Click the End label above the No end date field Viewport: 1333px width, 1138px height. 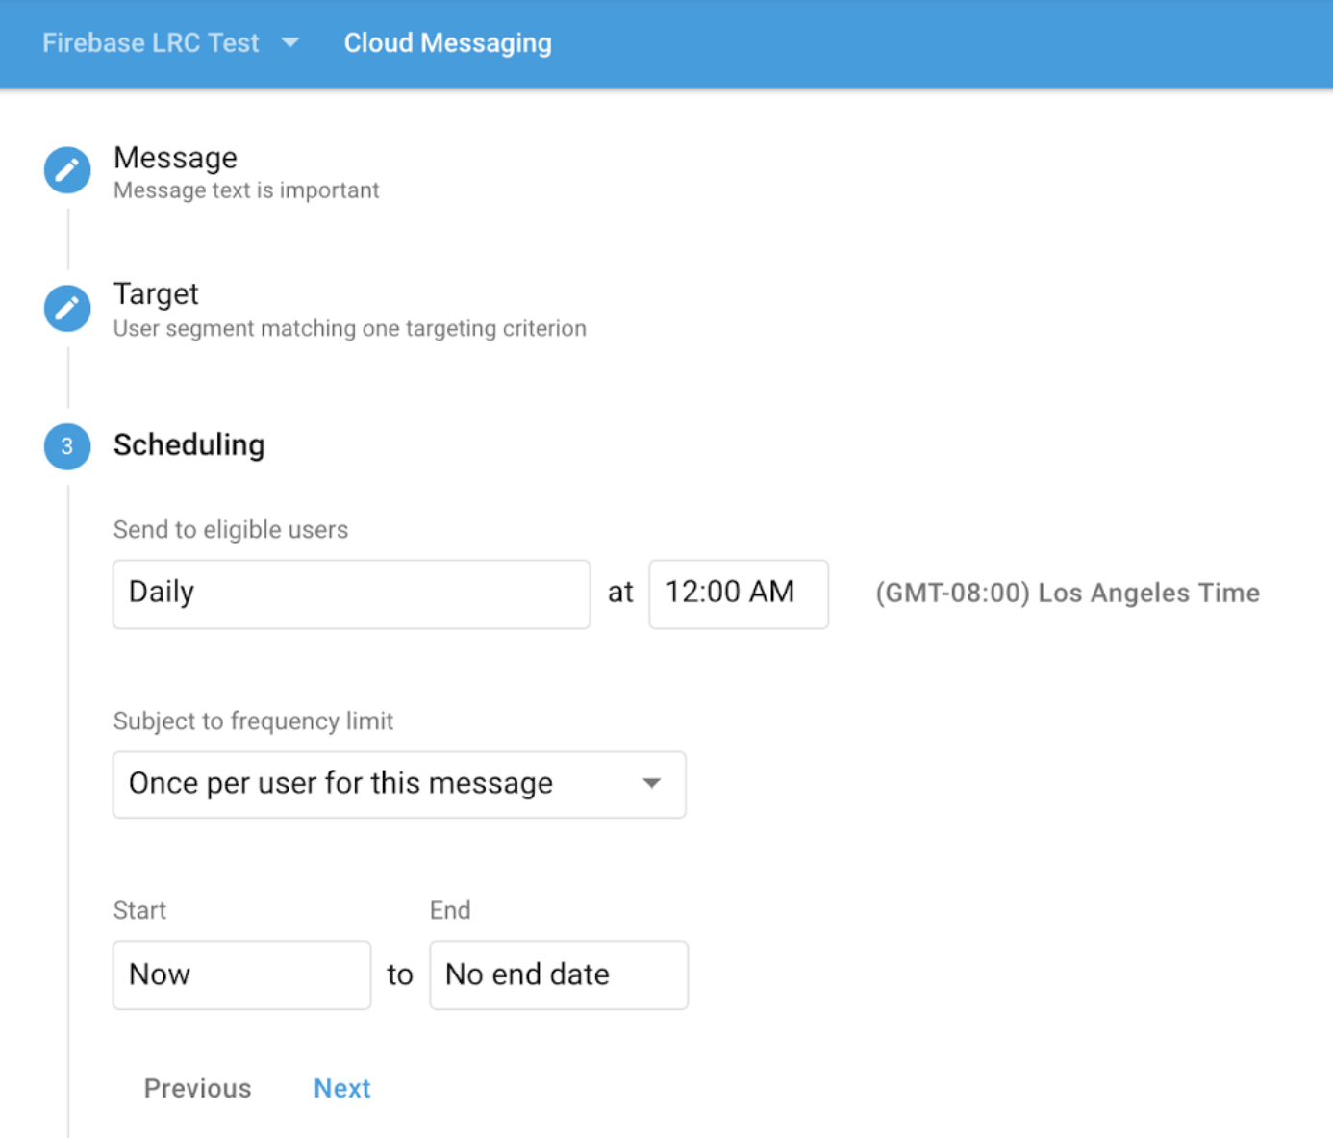pyautogui.click(x=450, y=910)
